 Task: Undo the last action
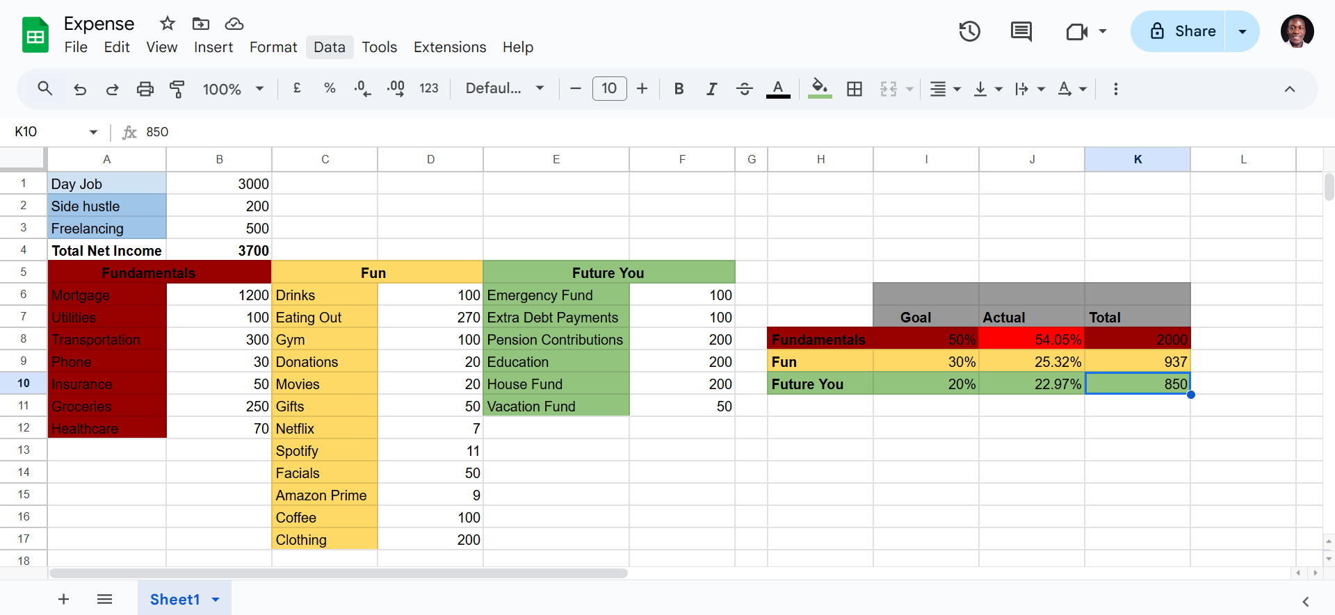(80, 89)
